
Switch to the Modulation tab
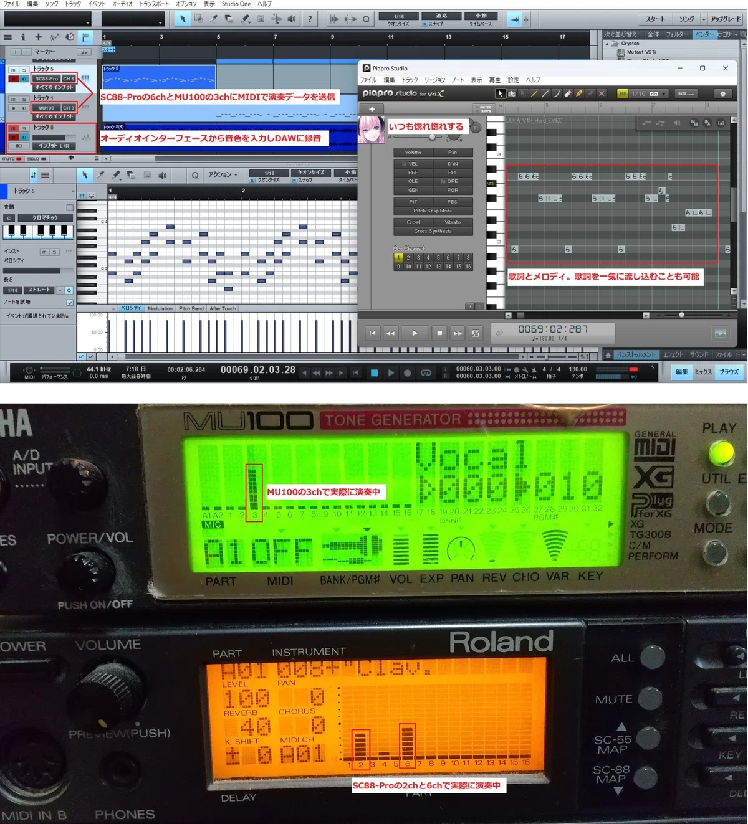click(160, 308)
